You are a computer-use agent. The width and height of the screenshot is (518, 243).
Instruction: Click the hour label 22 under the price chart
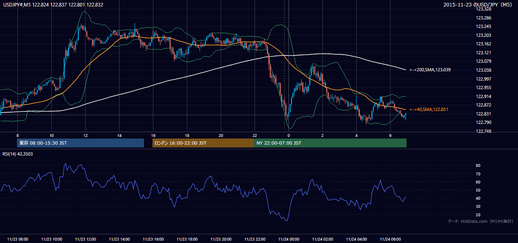coord(255,135)
